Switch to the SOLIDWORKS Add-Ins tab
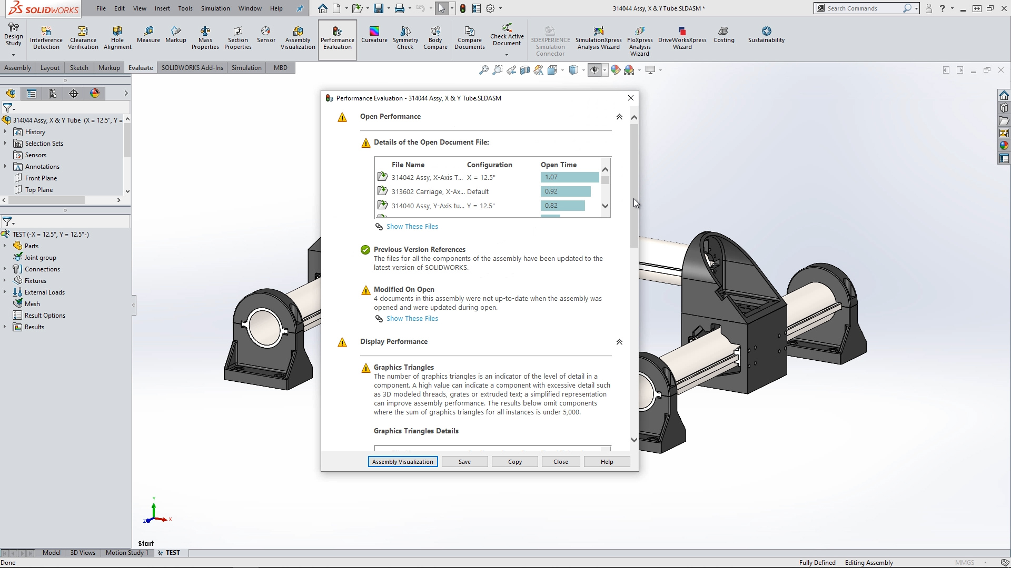 (192, 68)
